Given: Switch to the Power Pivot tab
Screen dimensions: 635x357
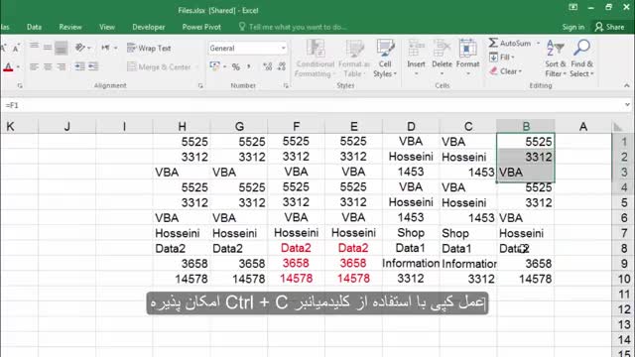Looking at the screenshot, I should coord(201,27).
